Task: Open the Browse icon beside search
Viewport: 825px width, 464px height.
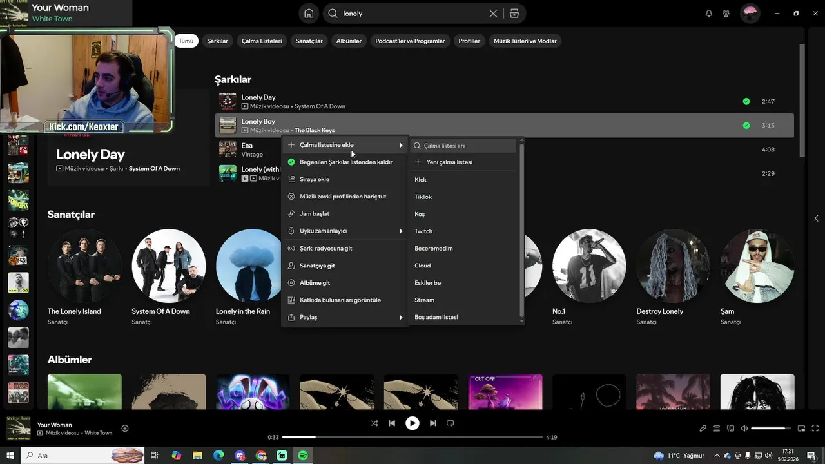Action: (514, 14)
